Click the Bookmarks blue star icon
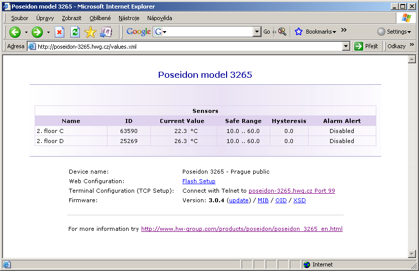The width and height of the screenshot is (419, 271). [298, 32]
